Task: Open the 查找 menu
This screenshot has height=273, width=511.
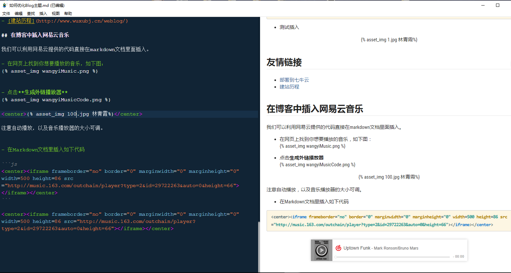Action: (31, 14)
